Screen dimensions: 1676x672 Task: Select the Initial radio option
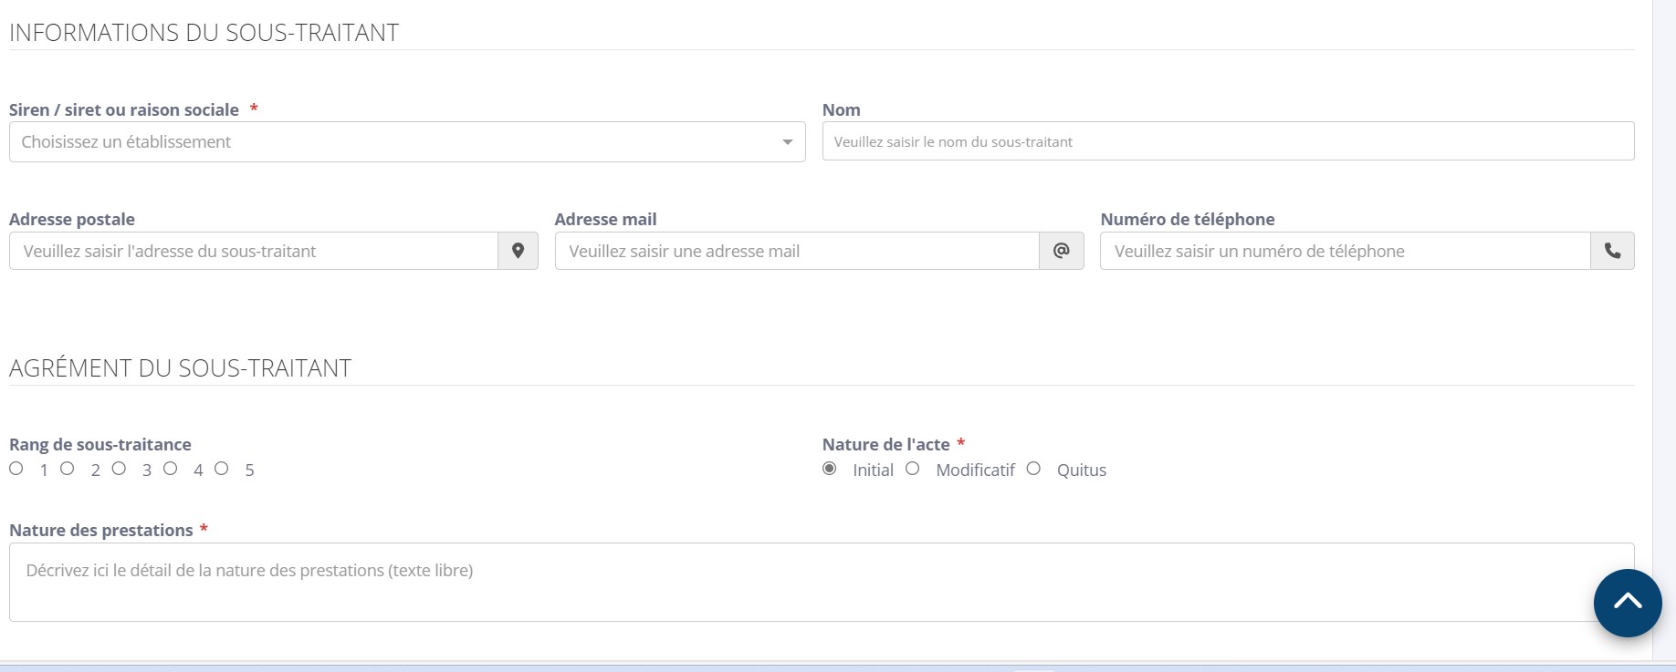pyautogui.click(x=830, y=469)
